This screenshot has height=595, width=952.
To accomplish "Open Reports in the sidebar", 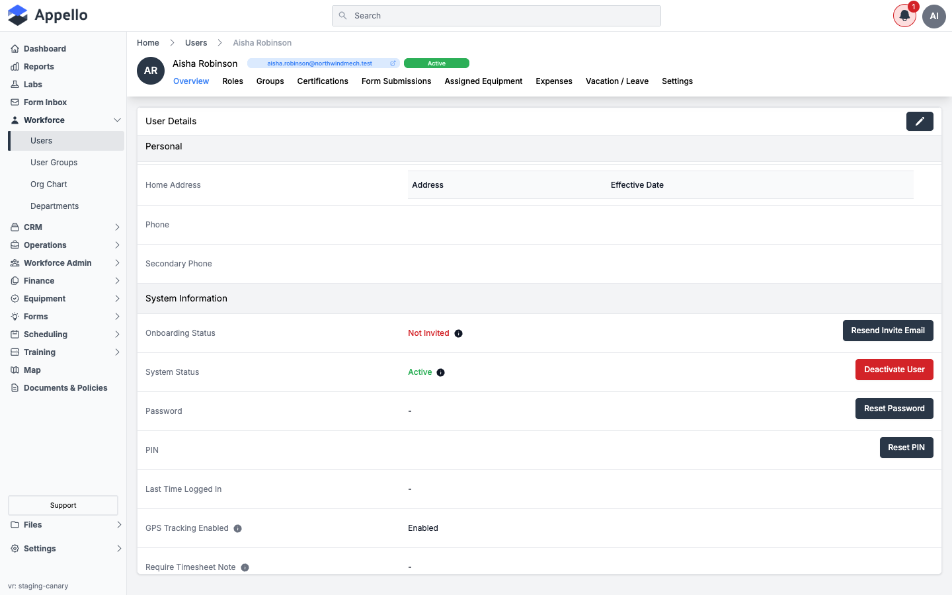I will click(x=39, y=66).
